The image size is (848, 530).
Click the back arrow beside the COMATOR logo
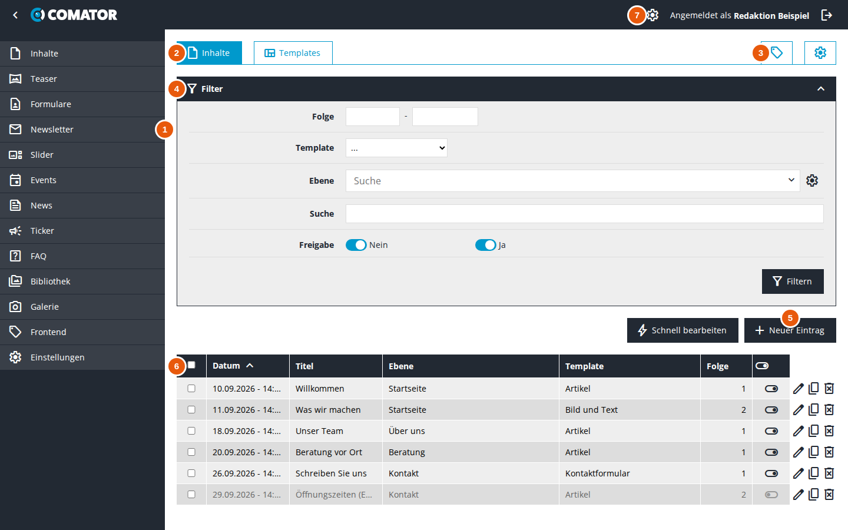pos(15,15)
